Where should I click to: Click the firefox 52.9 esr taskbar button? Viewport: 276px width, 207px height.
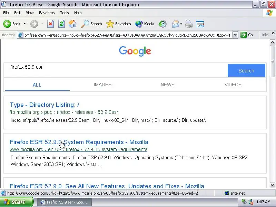coord(64,202)
